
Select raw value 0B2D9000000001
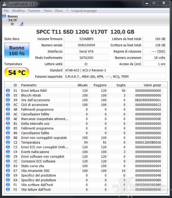[148, 100]
